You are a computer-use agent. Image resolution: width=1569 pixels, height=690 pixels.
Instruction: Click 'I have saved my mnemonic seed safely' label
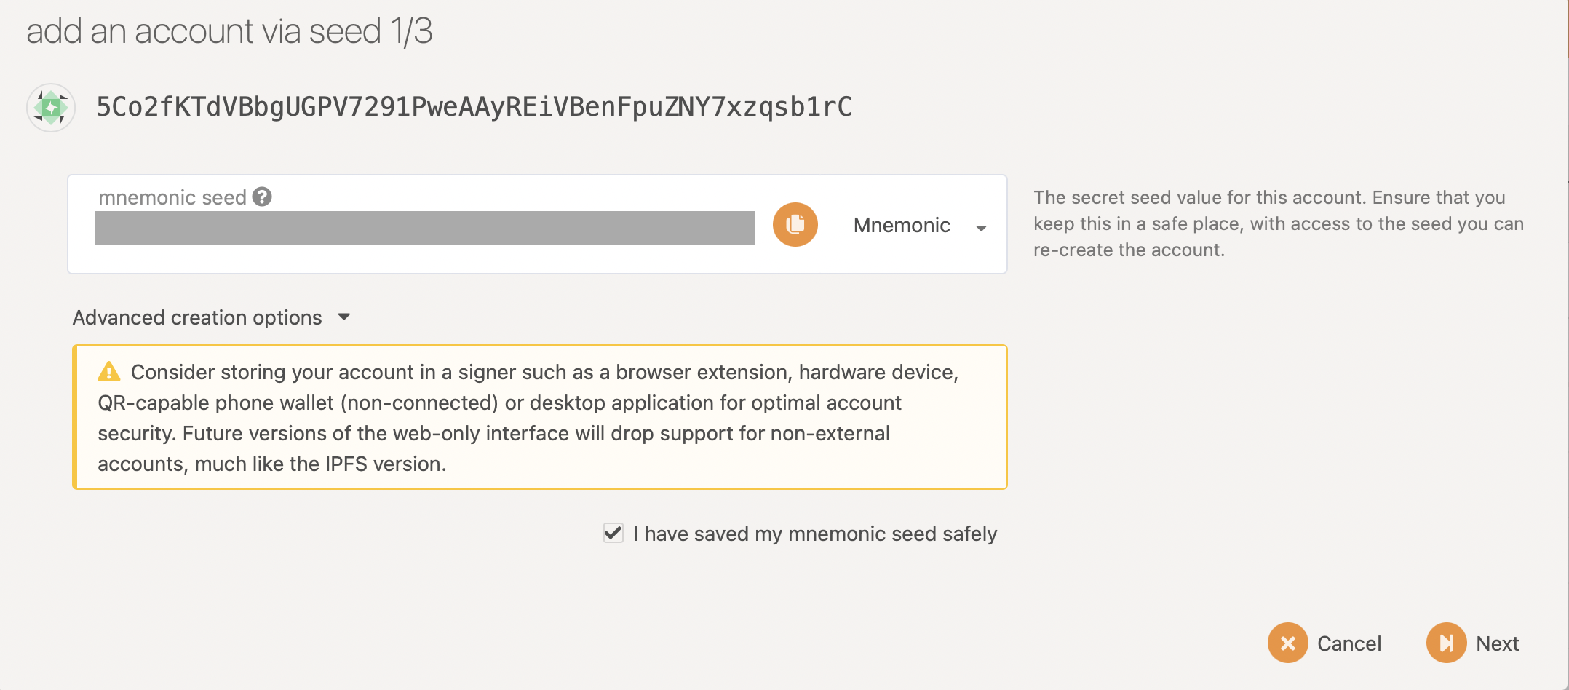pos(814,534)
